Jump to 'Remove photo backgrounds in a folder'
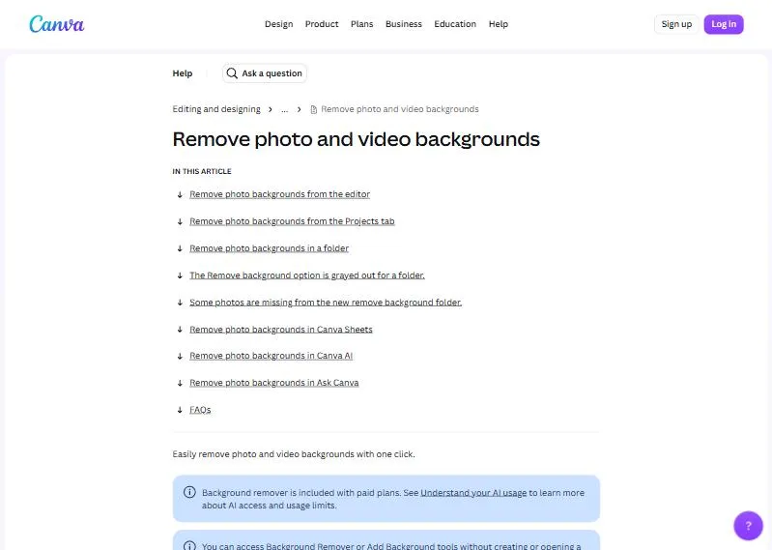The height and width of the screenshot is (550, 772). pyautogui.click(x=269, y=248)
